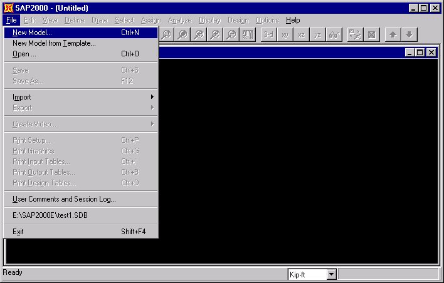Click Print Output Tables... entry
The width and height of the screenshot is (444, 283).
[81, 172]
